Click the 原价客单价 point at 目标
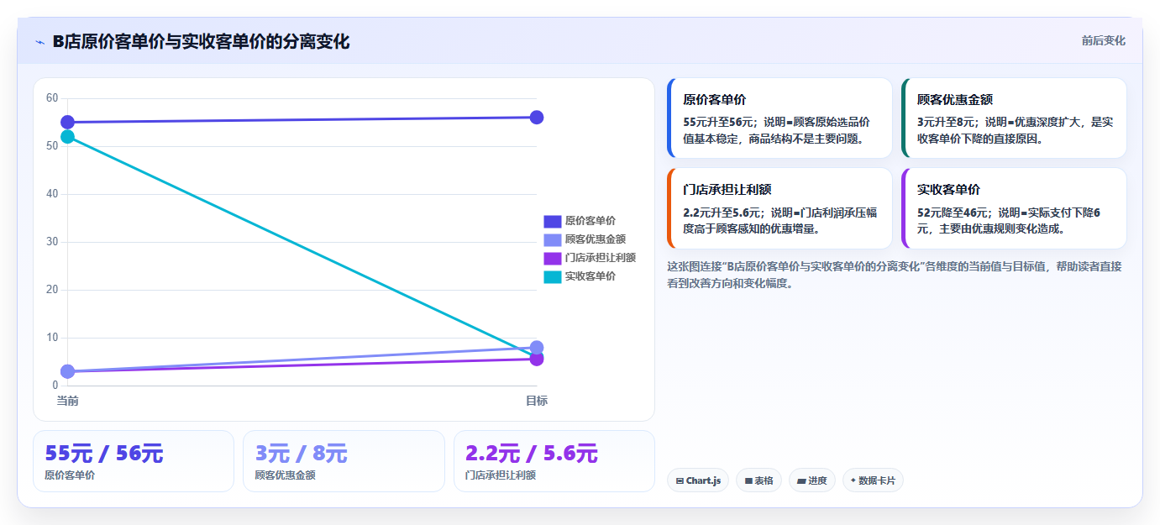This screenshot has width=1160, height=525. (x=537, y=118)
